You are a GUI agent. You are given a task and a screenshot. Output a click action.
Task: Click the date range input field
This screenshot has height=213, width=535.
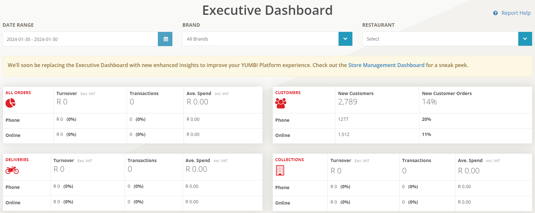coord(80,39)
